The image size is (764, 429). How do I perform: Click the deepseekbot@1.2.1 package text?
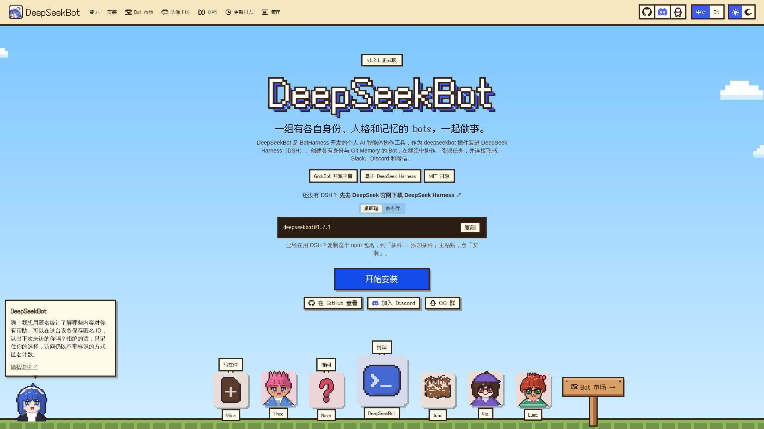[x=307, y=227]
